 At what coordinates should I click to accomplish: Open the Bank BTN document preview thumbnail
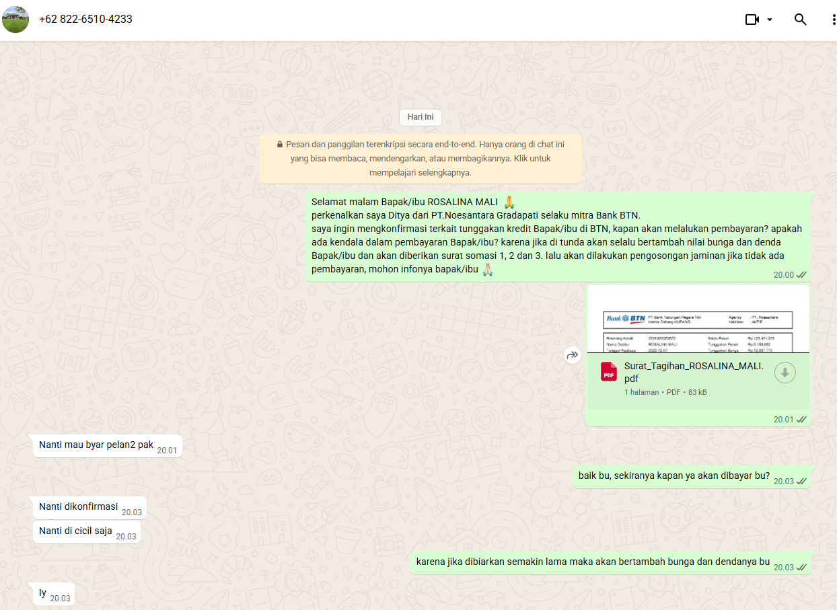point(698,319)
